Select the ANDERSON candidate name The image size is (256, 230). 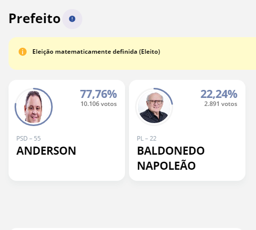point(46,151)
